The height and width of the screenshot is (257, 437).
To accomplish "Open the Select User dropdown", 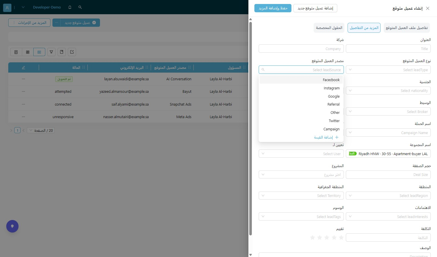I will click(x=301, y=154).
